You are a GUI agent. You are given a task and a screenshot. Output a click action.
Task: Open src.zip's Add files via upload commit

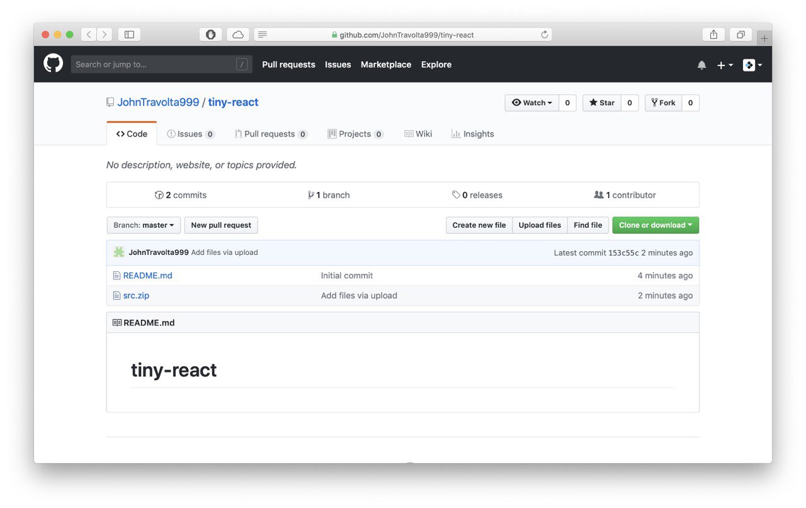click(x=359, y=295)
